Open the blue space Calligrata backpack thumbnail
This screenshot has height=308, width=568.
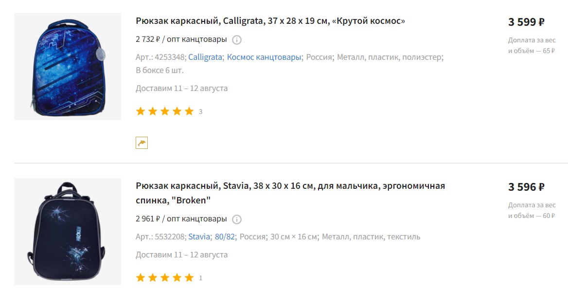[x=68, y=67]
